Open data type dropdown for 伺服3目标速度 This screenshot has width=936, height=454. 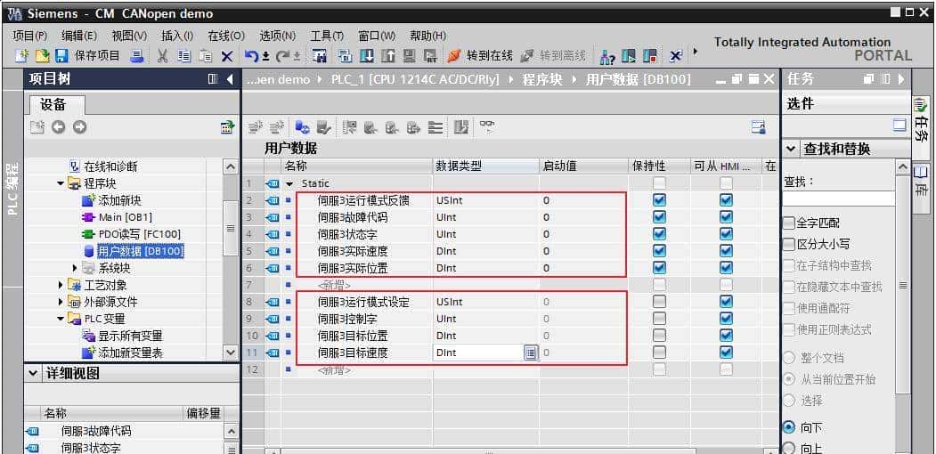(530, 353)
